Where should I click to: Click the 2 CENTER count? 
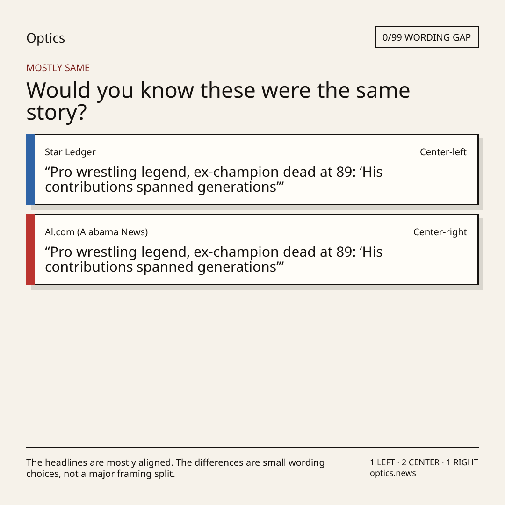(x=420, y=462)
